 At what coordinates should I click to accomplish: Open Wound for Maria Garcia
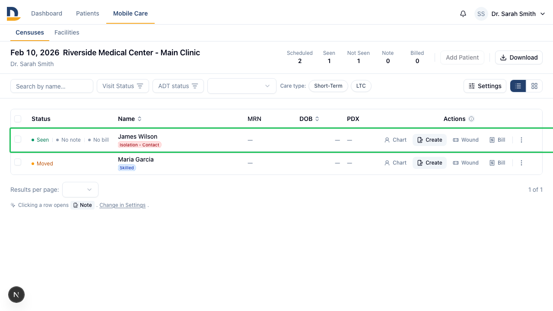(x=466, y=163)
